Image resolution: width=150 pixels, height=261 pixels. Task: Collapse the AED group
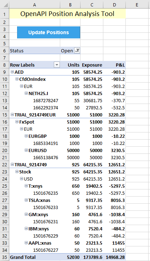(x=12, y=72)
